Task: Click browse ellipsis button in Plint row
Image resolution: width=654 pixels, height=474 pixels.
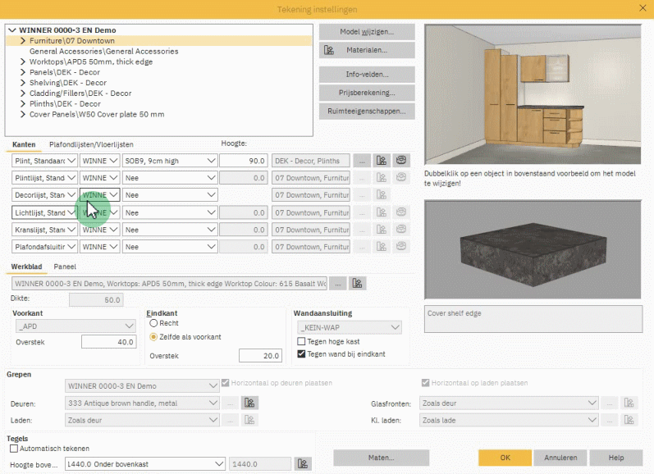Action: (x=362, y=161)
